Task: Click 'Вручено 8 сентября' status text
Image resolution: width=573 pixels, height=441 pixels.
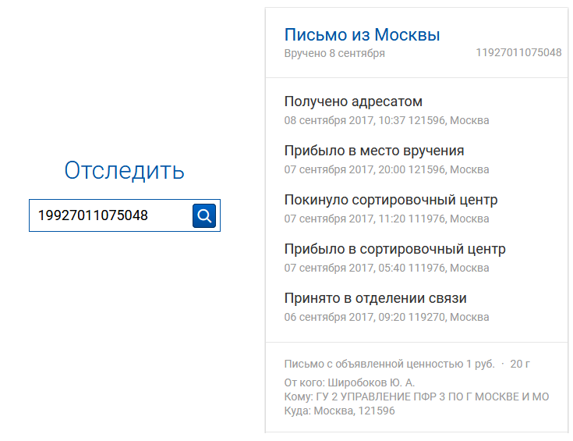Action: 334,53
